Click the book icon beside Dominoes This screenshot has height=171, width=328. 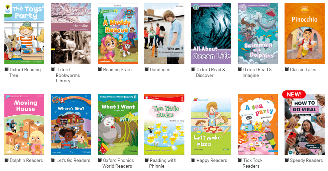click(147, 69)
